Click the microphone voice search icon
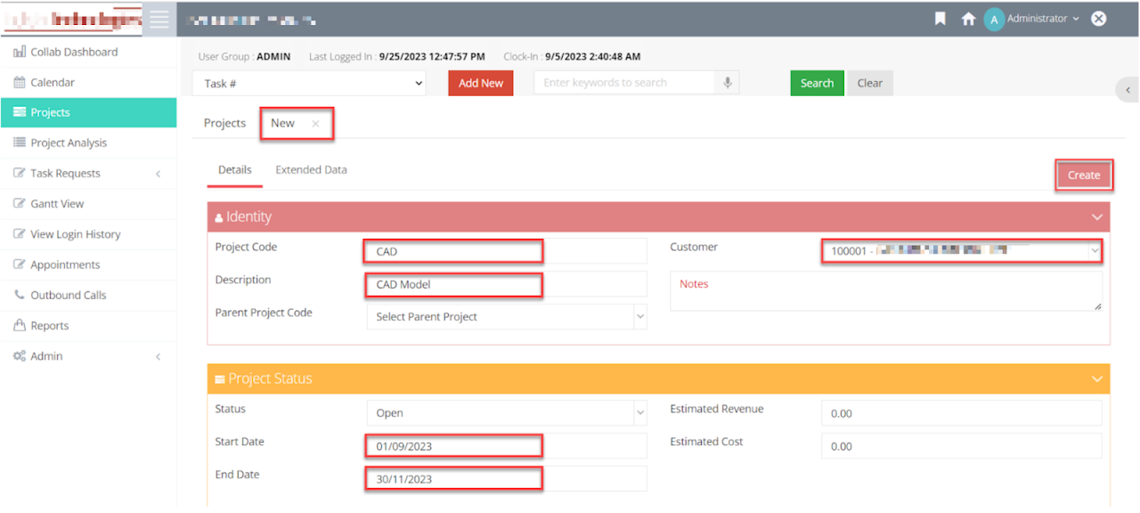Screen dimensions: 1140x513 point(728,83)
